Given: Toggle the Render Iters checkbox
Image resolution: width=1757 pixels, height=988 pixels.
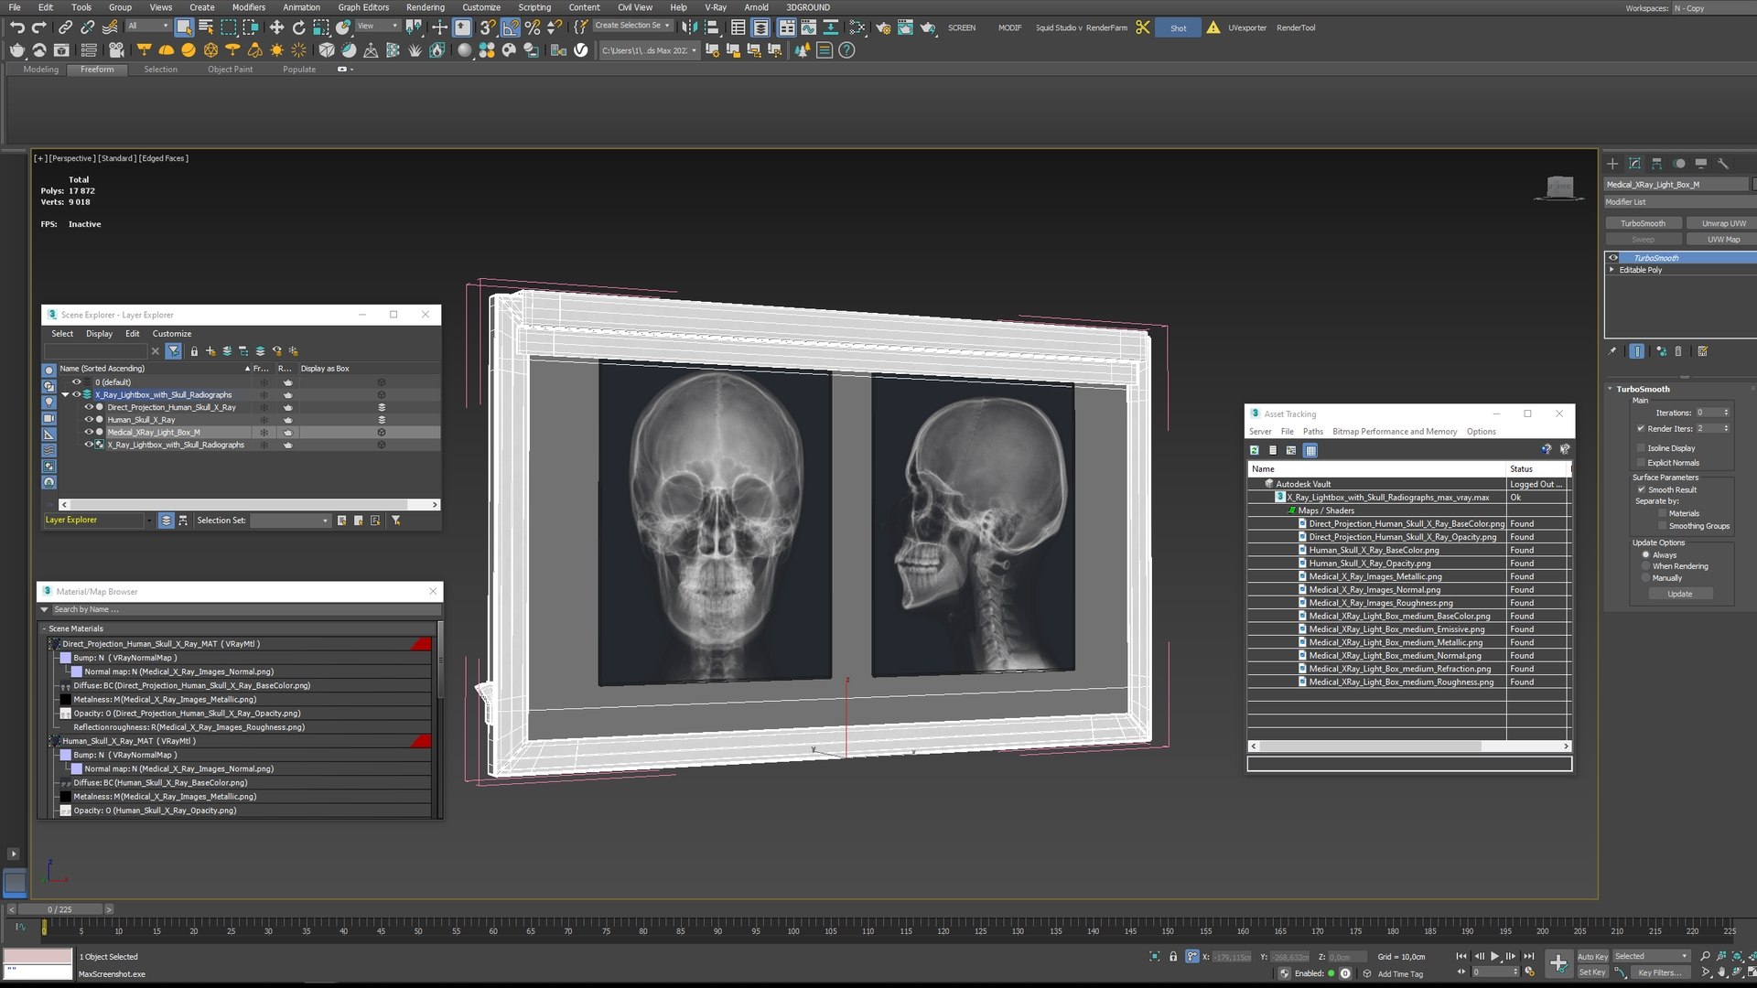Looking at the screenshot, I should point(1641,428).
